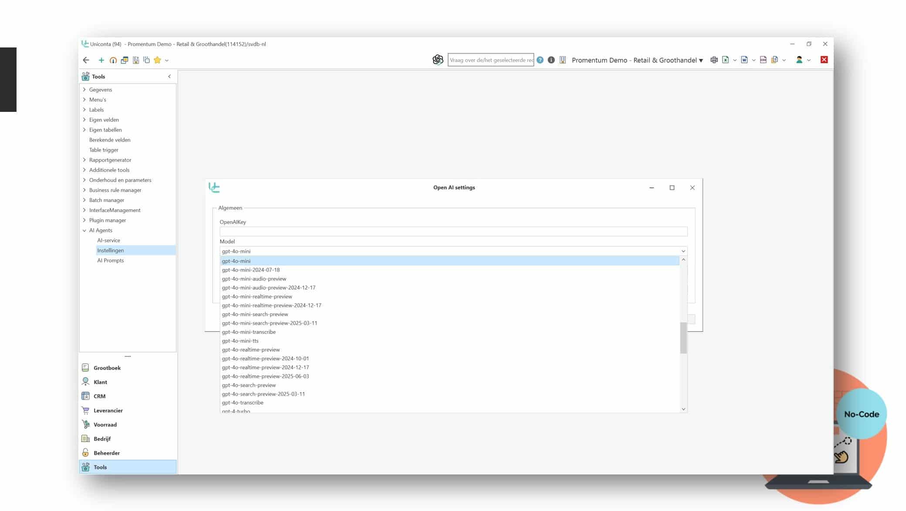
Task: Click the CSV export icon
Action: click(x=763, y=60)
